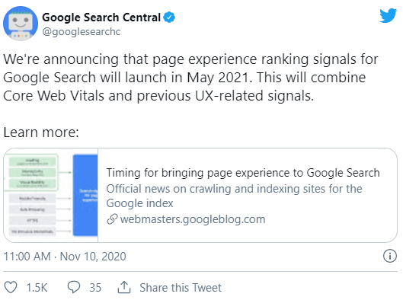Visit the webmasters.googleblog.com domain link

(193, 219)
